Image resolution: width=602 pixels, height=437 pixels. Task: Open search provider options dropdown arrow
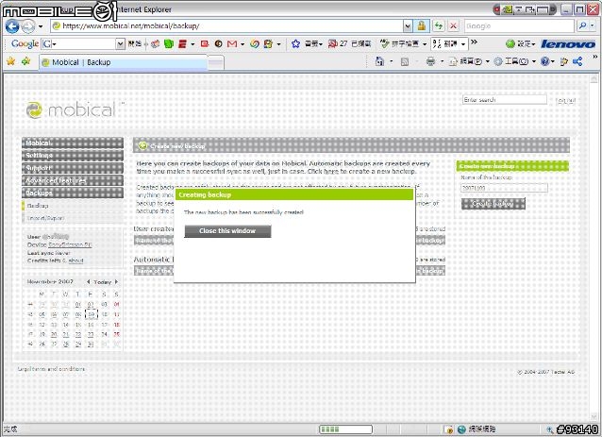click(x=592, y=25)
